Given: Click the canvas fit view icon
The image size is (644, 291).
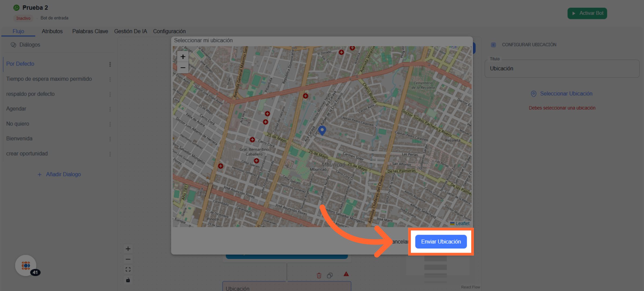Looking at the screenshot, I should 128,270.
